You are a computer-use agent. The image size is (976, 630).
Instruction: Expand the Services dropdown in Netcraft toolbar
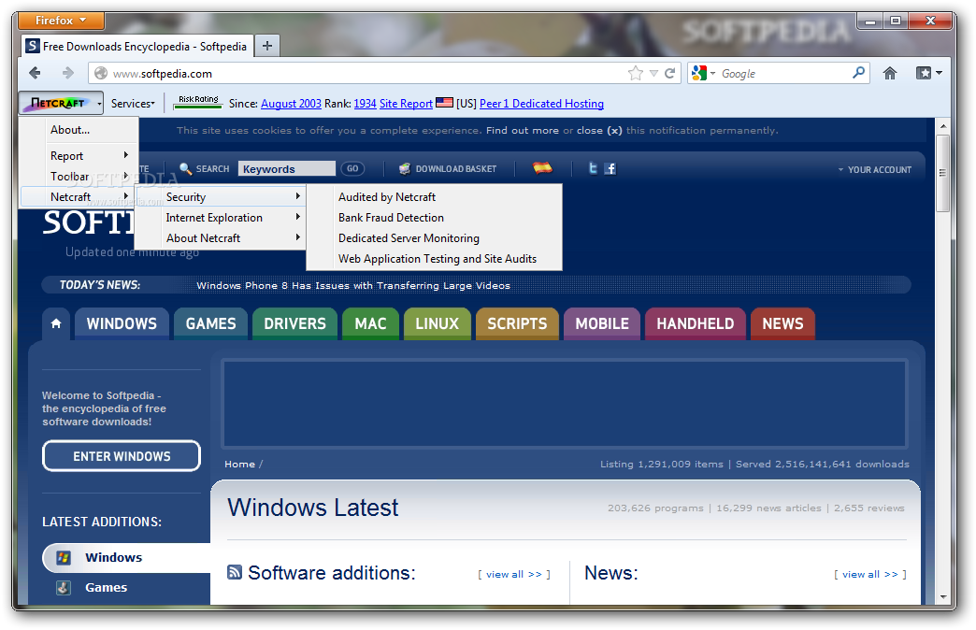[133, 104]
